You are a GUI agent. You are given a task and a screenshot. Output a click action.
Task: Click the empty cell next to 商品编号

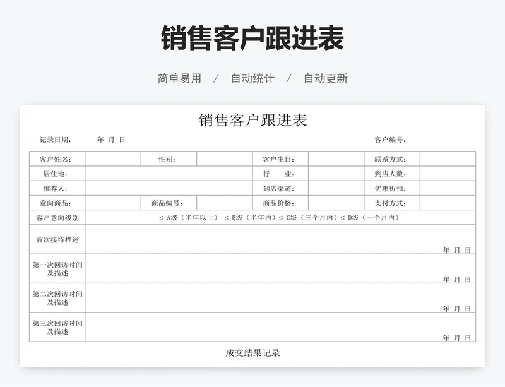coord(225,203)
